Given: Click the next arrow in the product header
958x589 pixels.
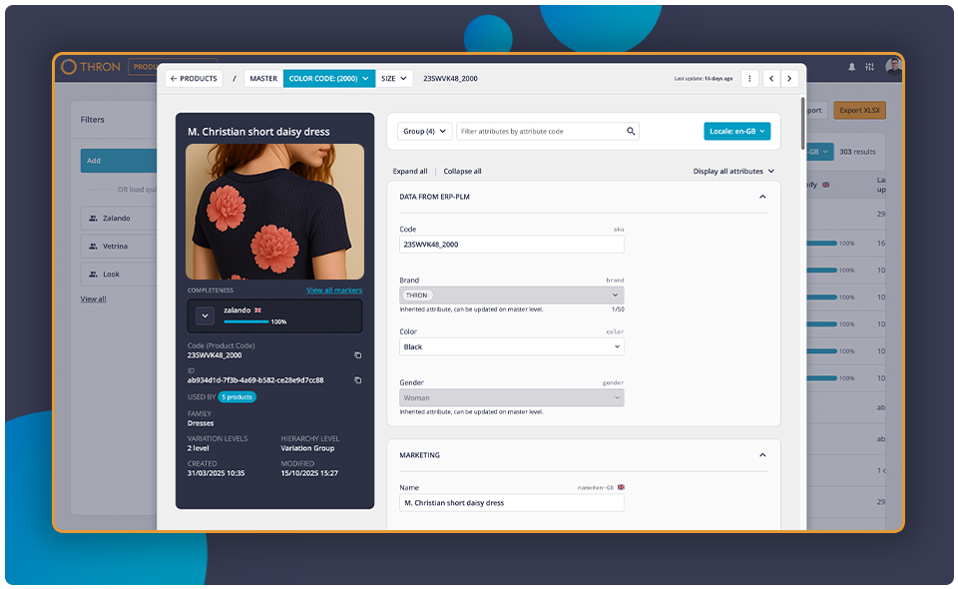Looking at the screenshot, I should [789, 78].
